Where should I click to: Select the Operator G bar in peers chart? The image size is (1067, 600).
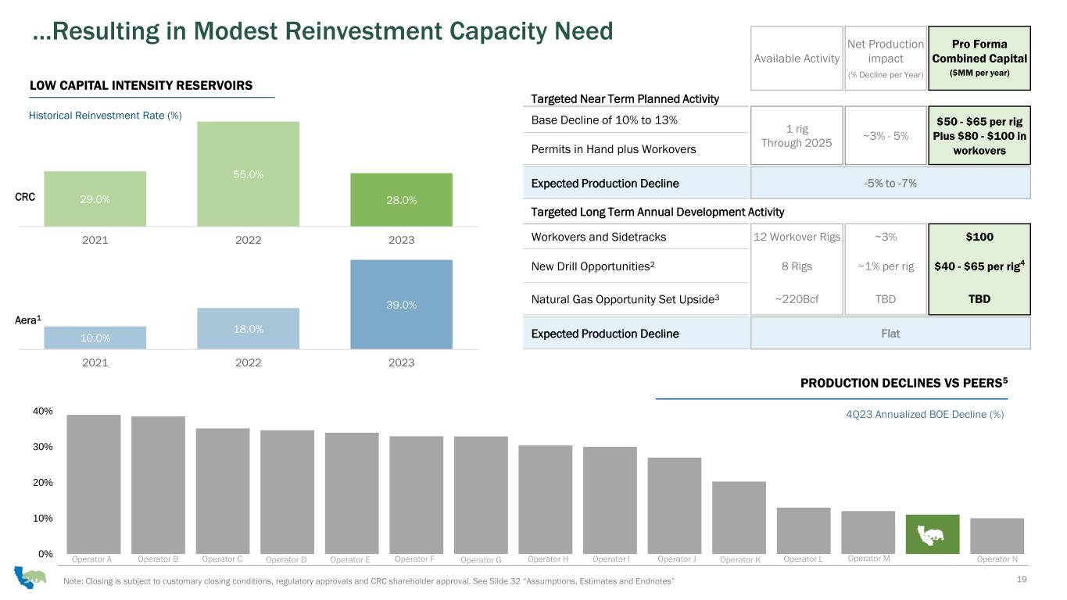(x=481, y=495)
